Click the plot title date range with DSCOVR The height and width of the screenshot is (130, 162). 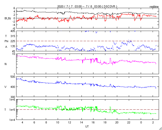[87, 6]
